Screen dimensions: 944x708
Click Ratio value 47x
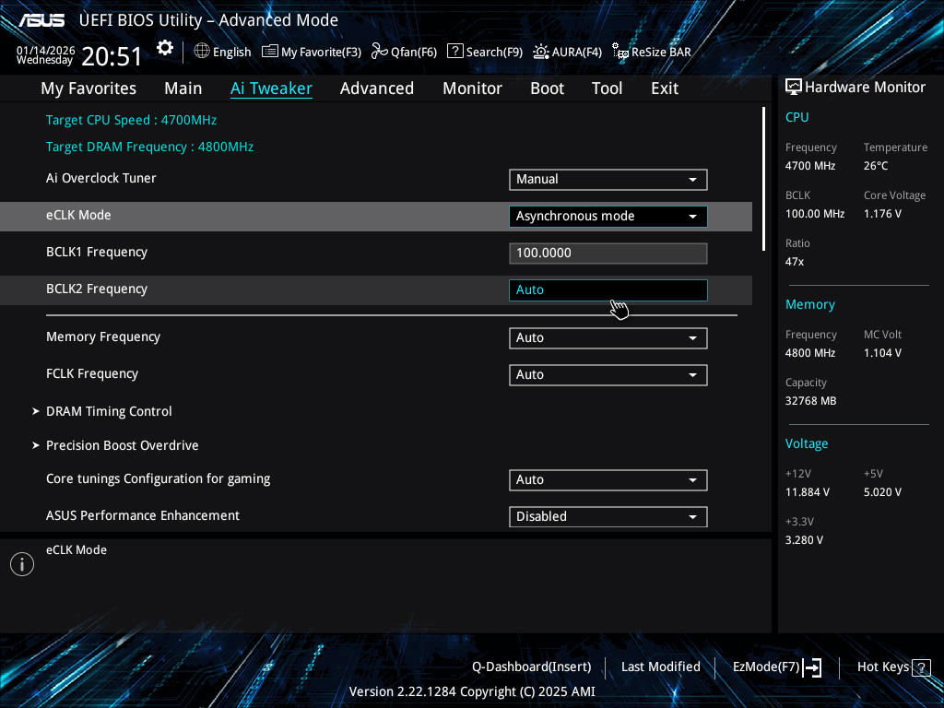click(x=795, y=262)
